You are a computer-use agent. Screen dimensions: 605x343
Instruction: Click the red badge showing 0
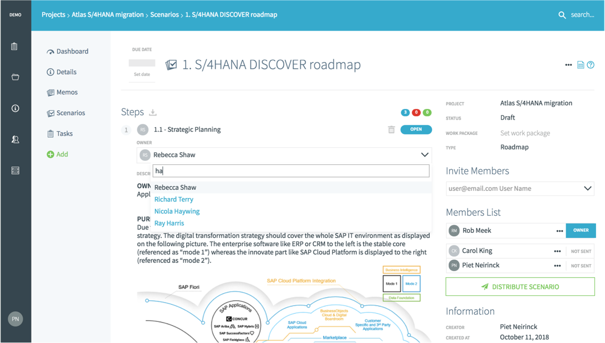416,112
